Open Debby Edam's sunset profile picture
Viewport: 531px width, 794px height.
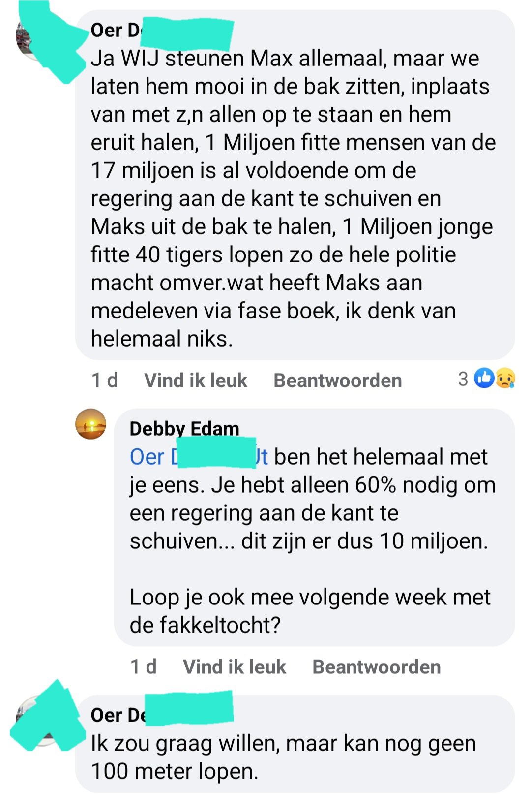[90, 424]
